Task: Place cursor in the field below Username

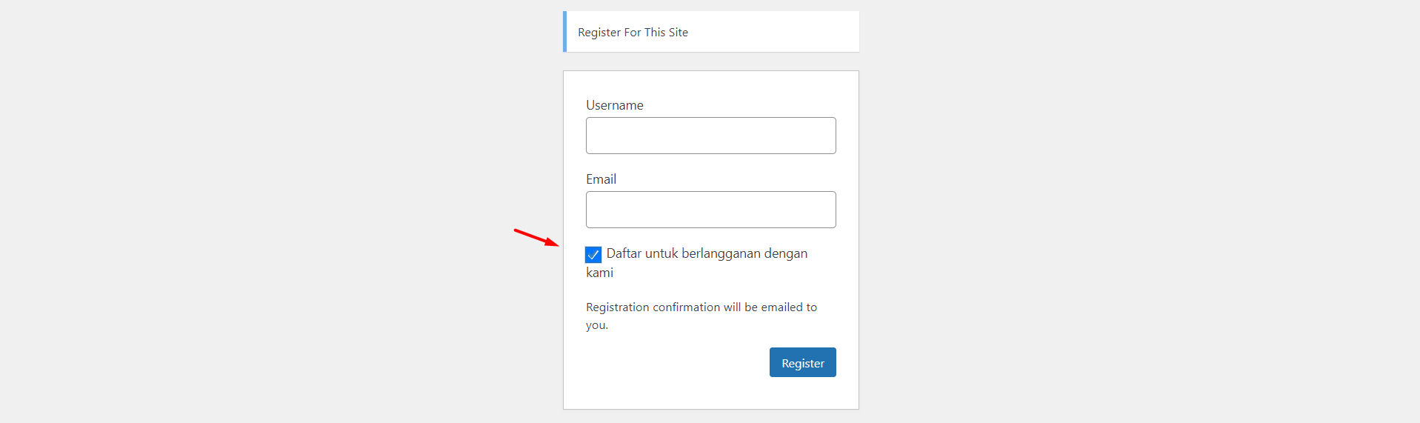Action: [710, 136]
